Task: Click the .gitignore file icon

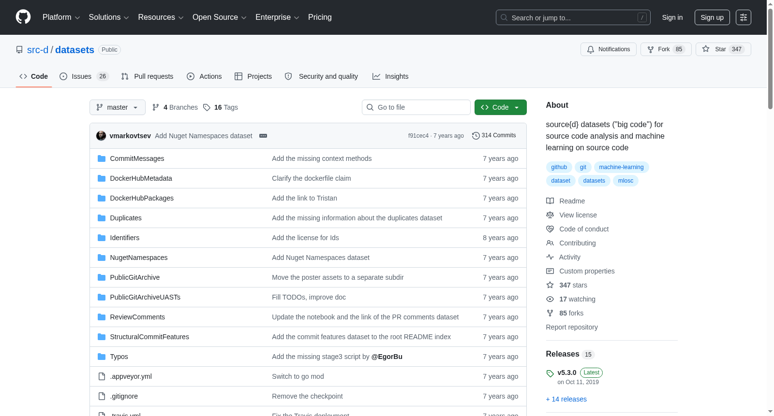Action: [102, 396]
